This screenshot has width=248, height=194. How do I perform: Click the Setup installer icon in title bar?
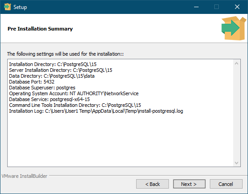8,7
